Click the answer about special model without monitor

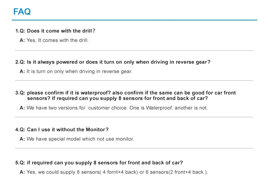80,139
